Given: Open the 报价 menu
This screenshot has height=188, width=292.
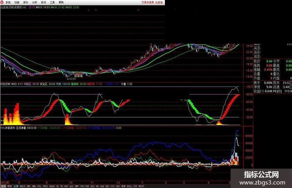Looking at the screenshot, I should pyautogui.click(x=26, y=2).
